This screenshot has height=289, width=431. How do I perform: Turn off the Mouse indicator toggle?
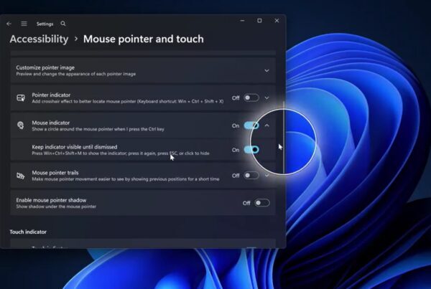[251, 125]
